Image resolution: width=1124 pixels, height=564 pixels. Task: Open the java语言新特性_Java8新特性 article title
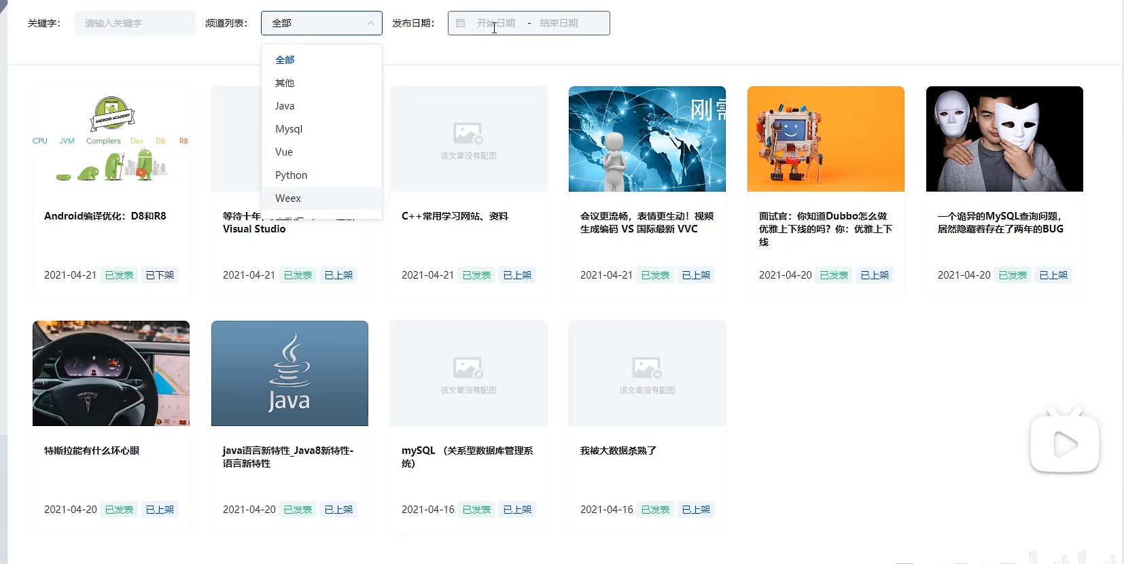(288, 457)
